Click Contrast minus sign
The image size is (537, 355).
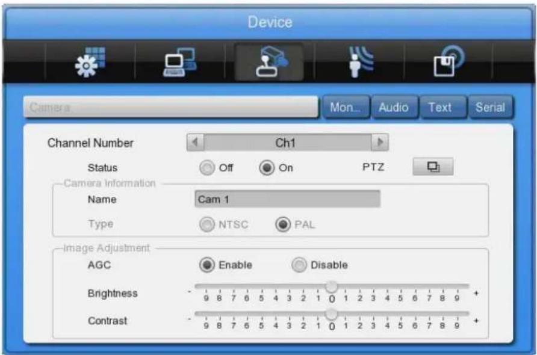[189, 319]
